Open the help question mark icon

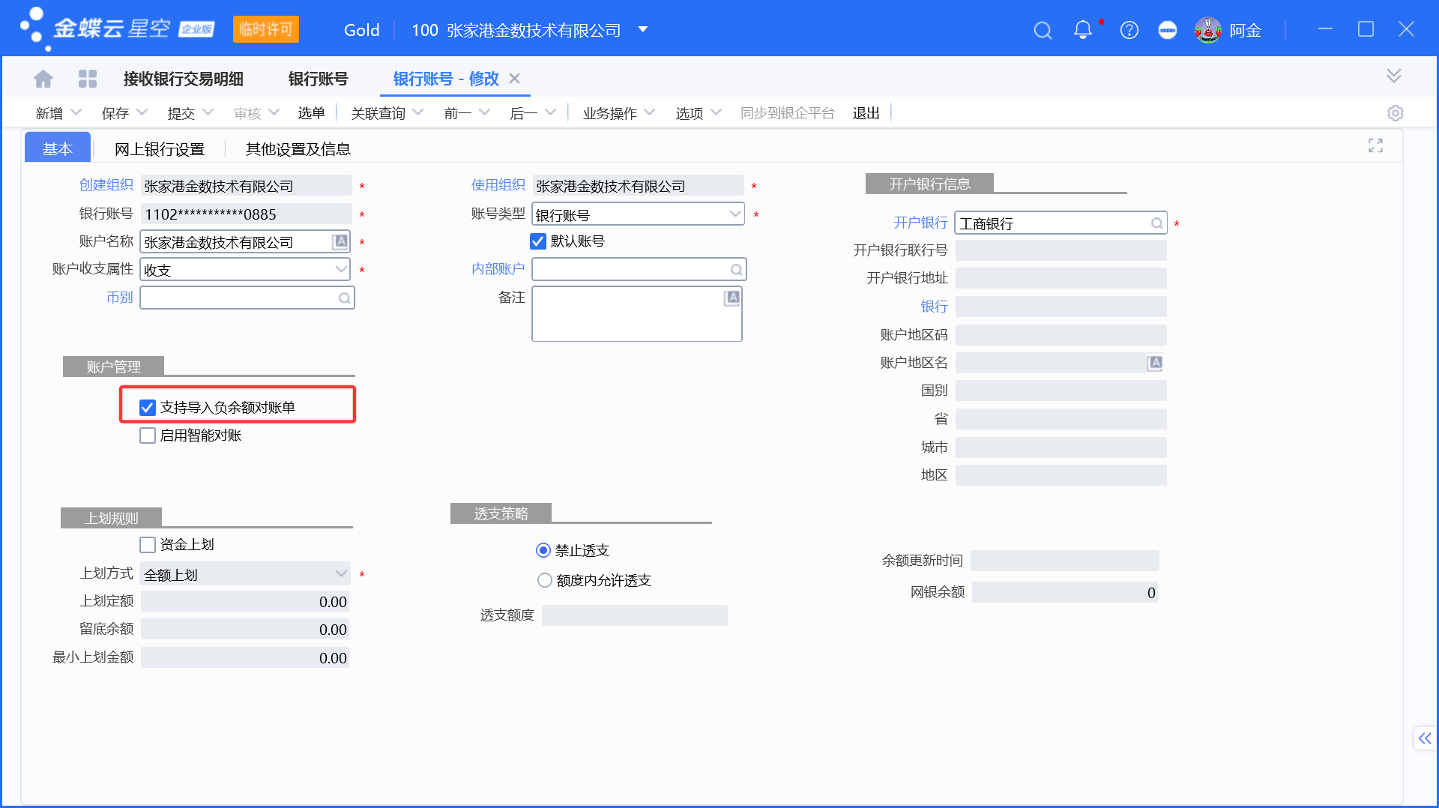tap(1129, 30)
